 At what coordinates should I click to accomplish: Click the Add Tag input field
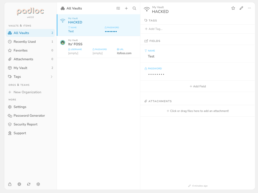154,29
